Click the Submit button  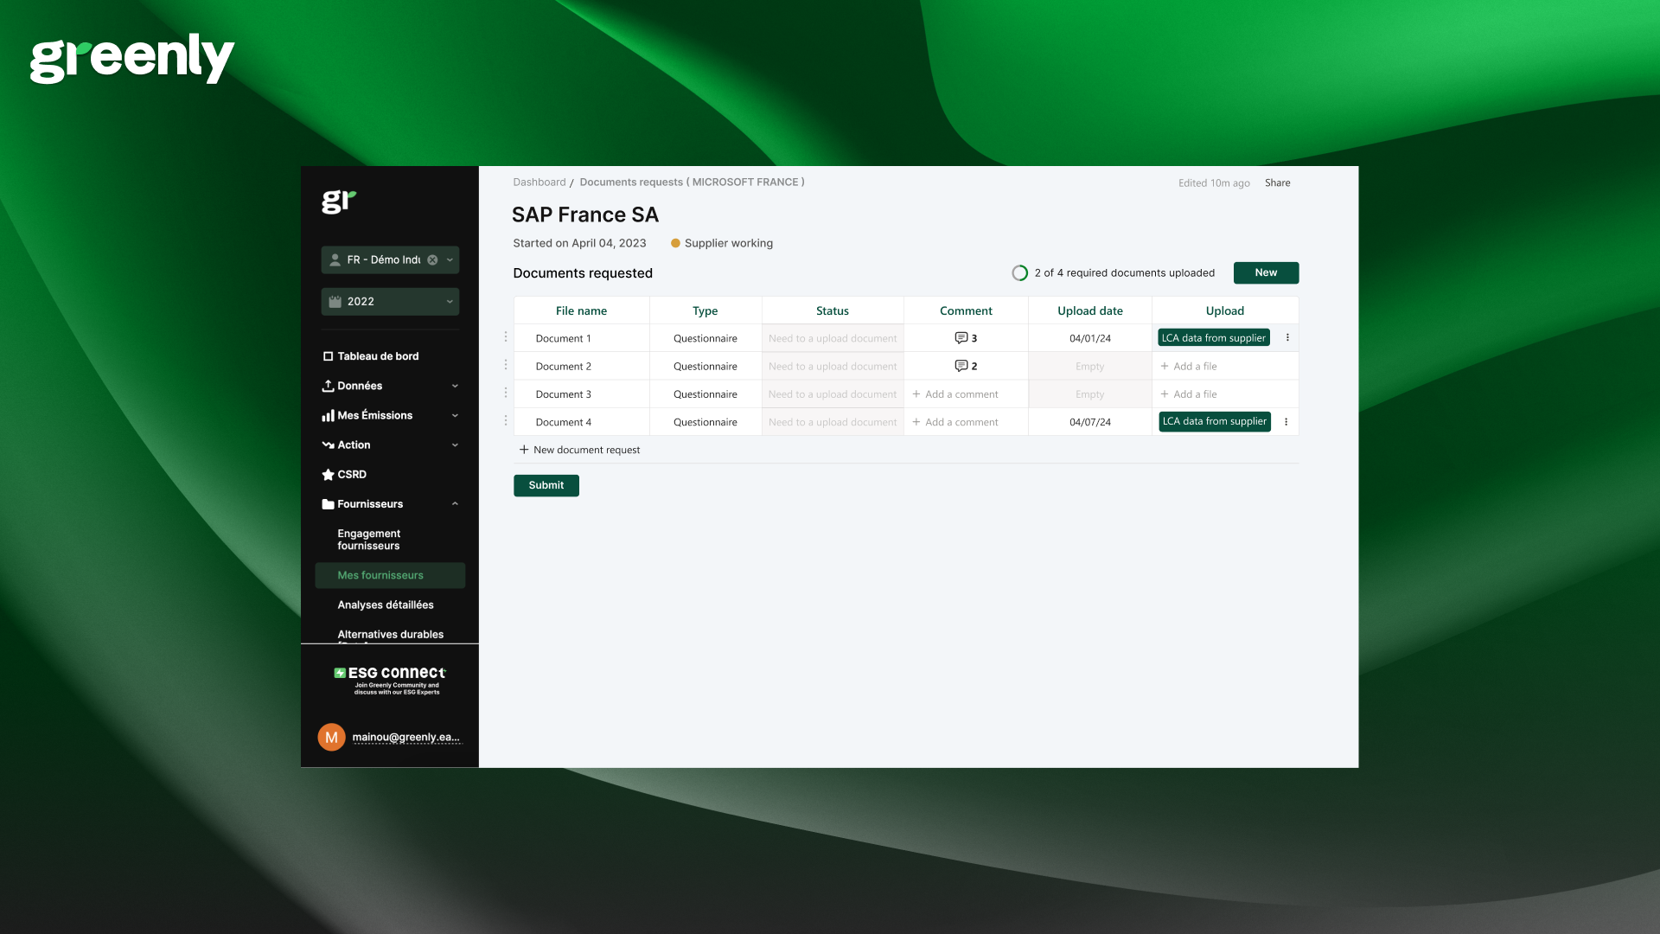546,485
